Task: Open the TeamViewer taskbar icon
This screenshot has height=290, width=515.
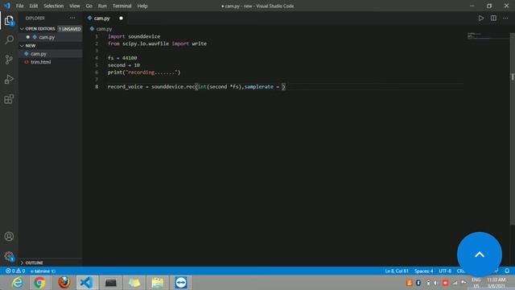Action: pos(181,283)
